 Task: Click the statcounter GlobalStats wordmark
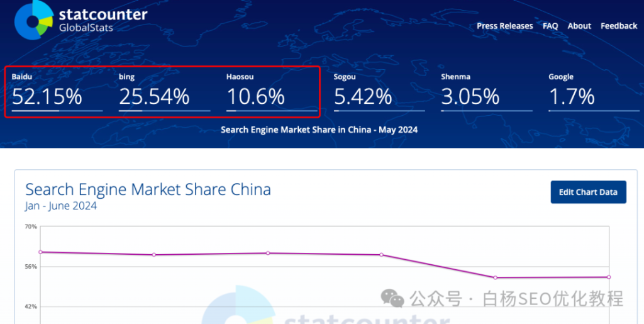[103, 20]
